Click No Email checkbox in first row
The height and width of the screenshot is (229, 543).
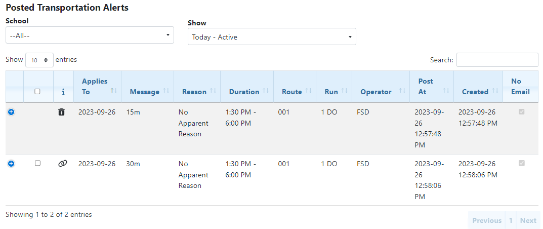(x=522, y=112)
